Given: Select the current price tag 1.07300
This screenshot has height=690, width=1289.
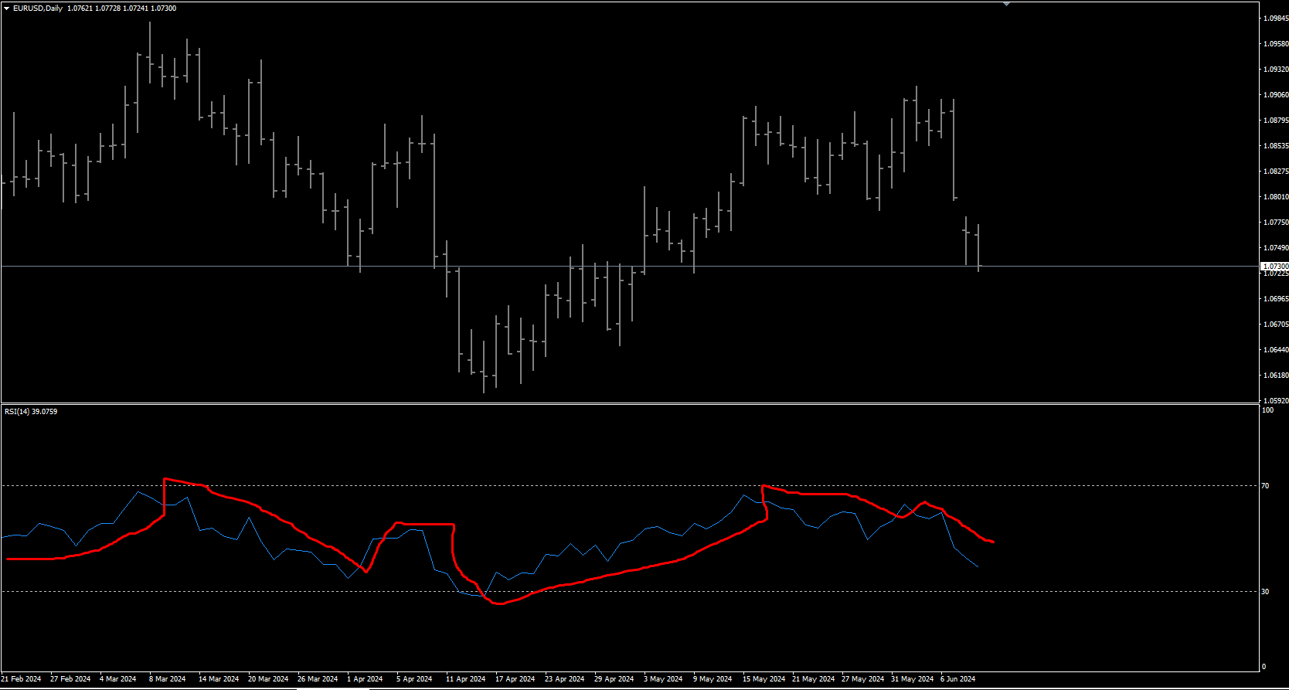Looking at the screenshot, I should [1274, 266].
